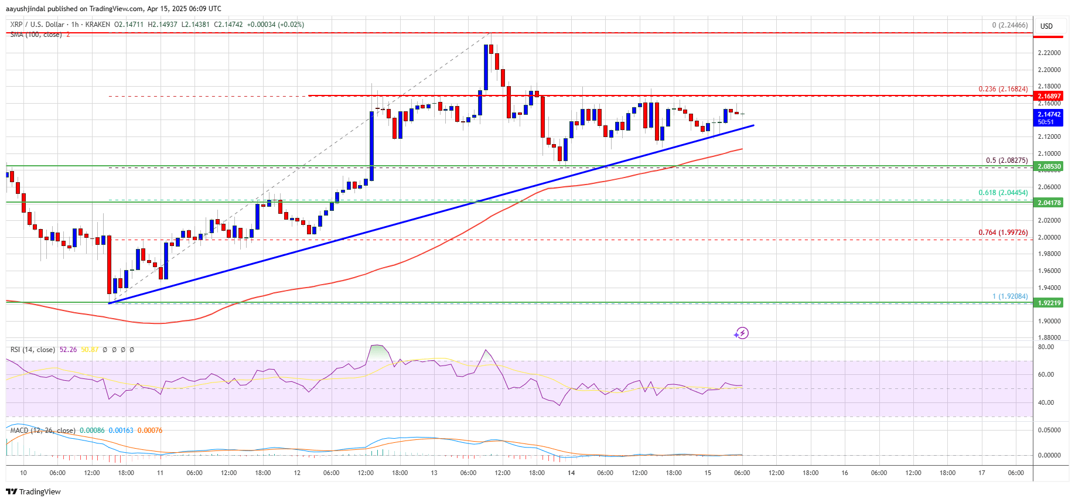Click the 0.236 (2.16824) Fibonacci level label

tap(1003, 89)
